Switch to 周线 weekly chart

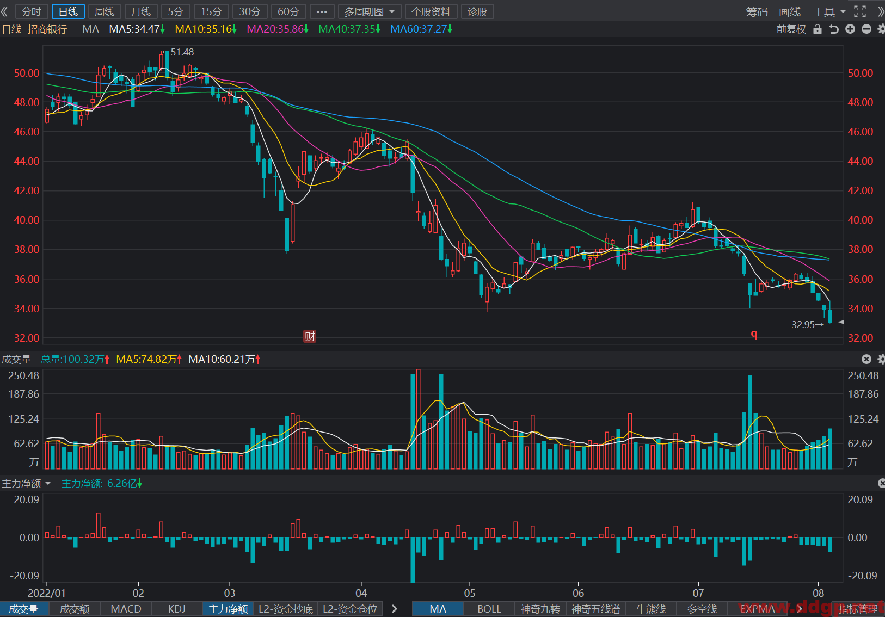point(105,11)
